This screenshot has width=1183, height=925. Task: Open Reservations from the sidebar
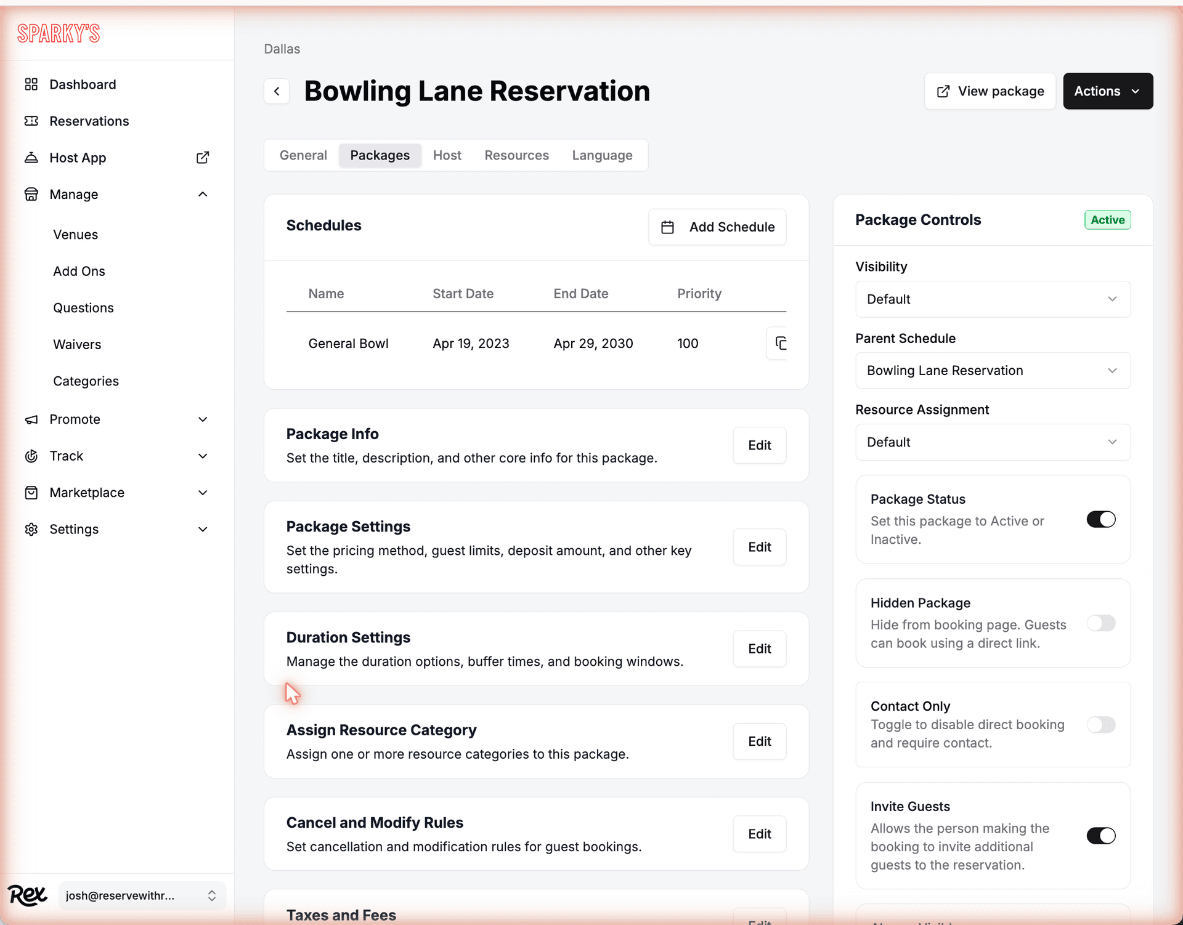pyautogui.click(x=89, y=121)
